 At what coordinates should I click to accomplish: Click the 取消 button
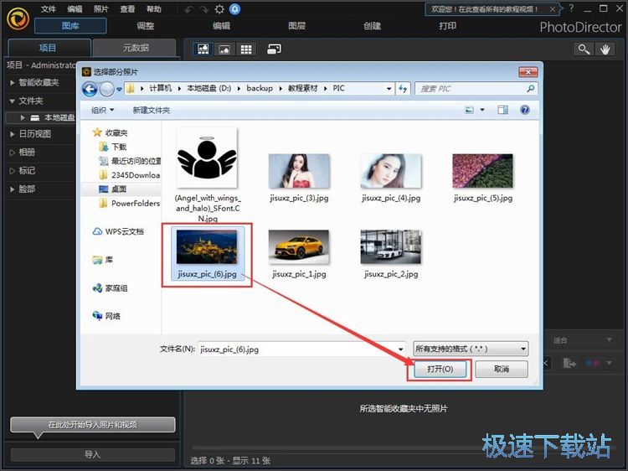tap(501, 369)
